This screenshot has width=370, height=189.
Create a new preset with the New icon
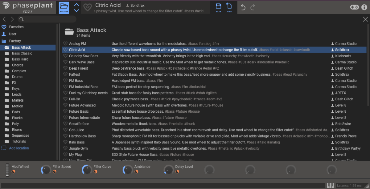coord(229,7)
